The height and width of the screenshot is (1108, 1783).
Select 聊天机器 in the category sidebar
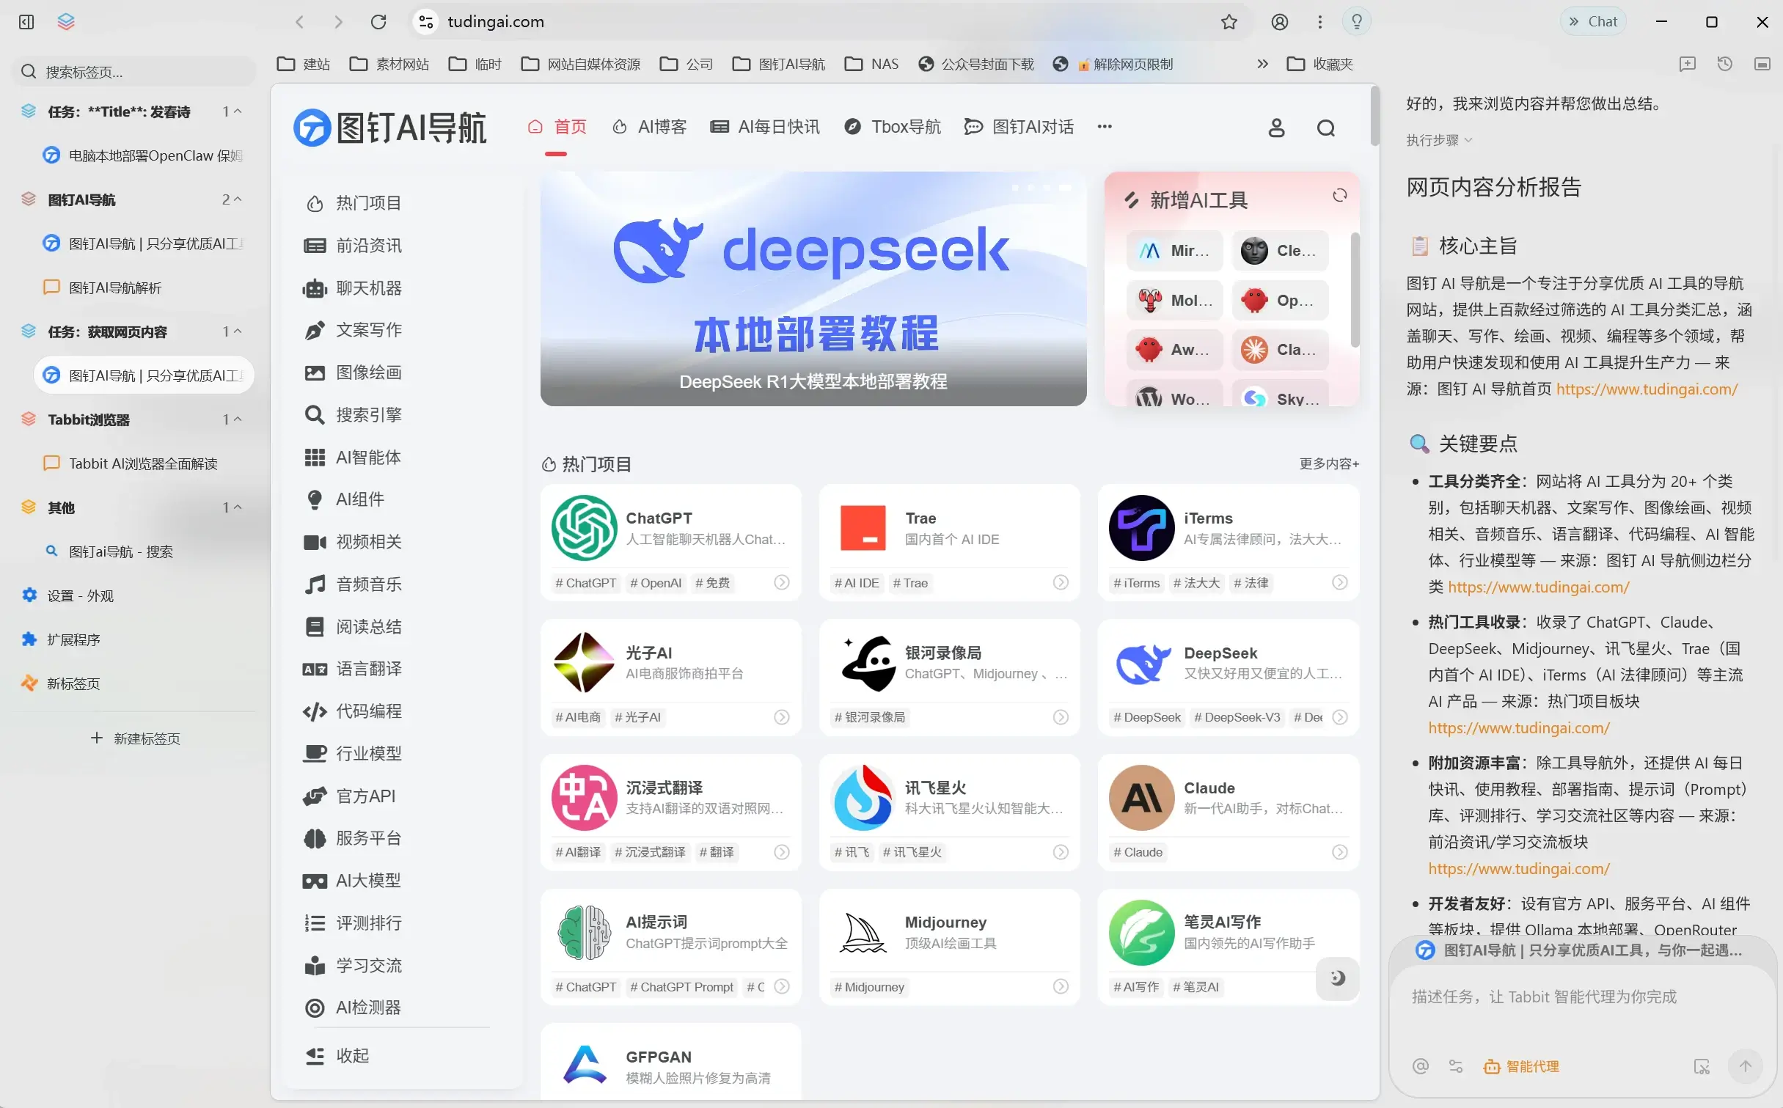pos(368,288)
